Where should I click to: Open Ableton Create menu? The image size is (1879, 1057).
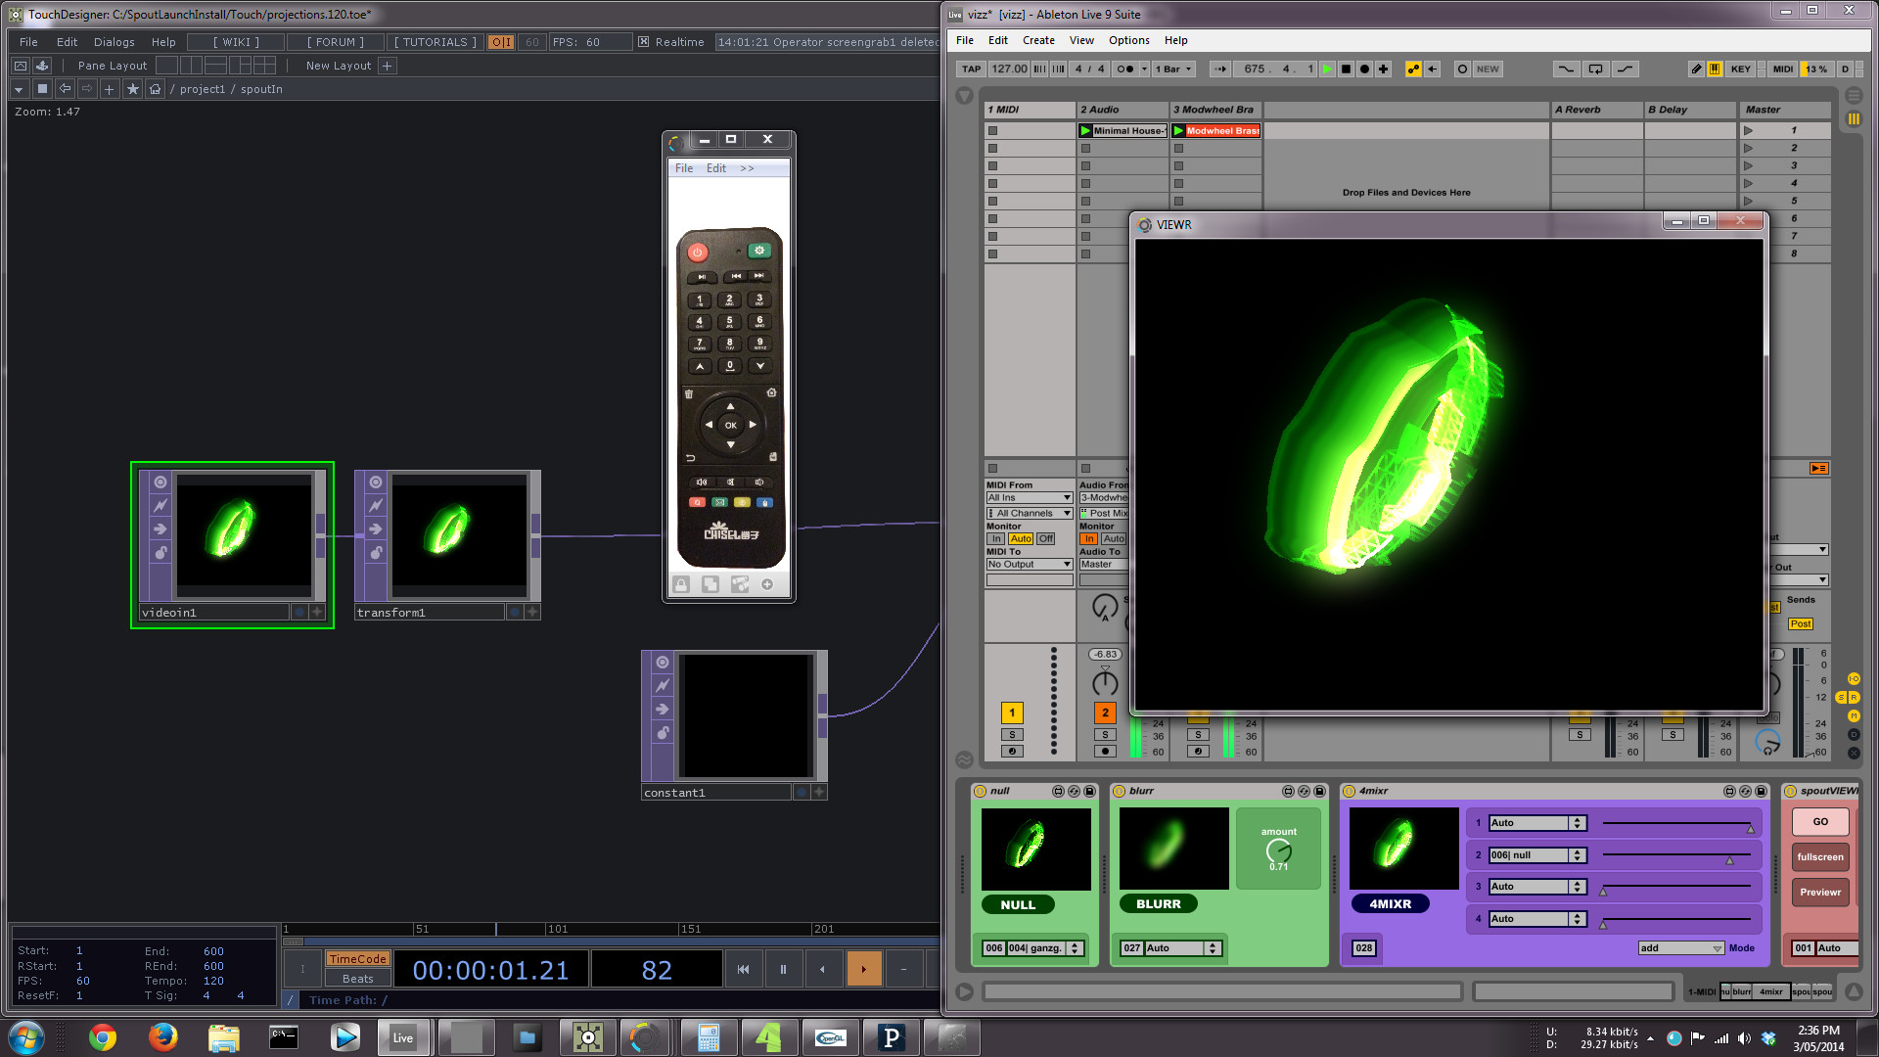1038,40
